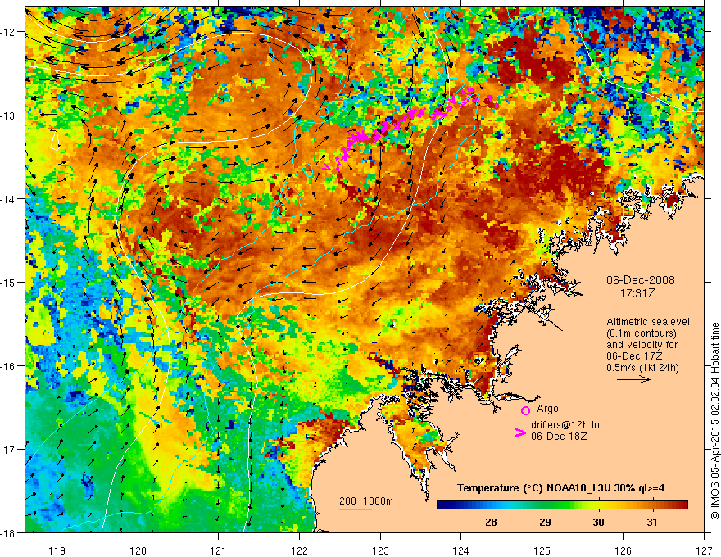Click the -17 latitude axis label
Image resolution: width=721 pixels, height=557 pixels.
coord(9,449)
